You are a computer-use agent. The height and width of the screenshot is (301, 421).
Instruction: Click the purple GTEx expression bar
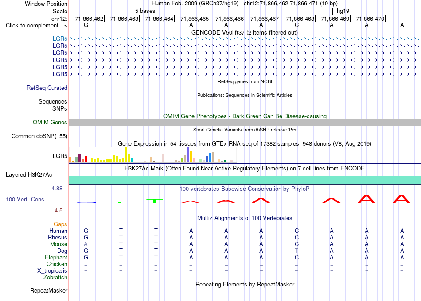coord(188,155)
